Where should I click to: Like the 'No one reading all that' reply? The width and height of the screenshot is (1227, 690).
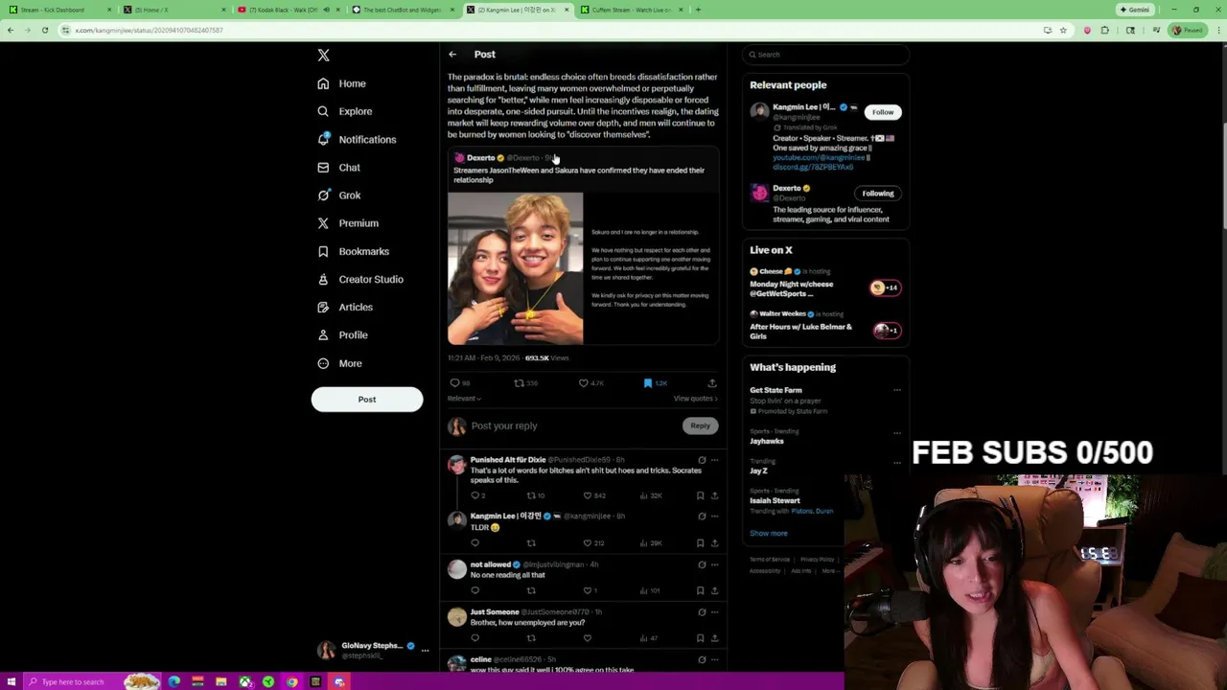coord(588,590)
